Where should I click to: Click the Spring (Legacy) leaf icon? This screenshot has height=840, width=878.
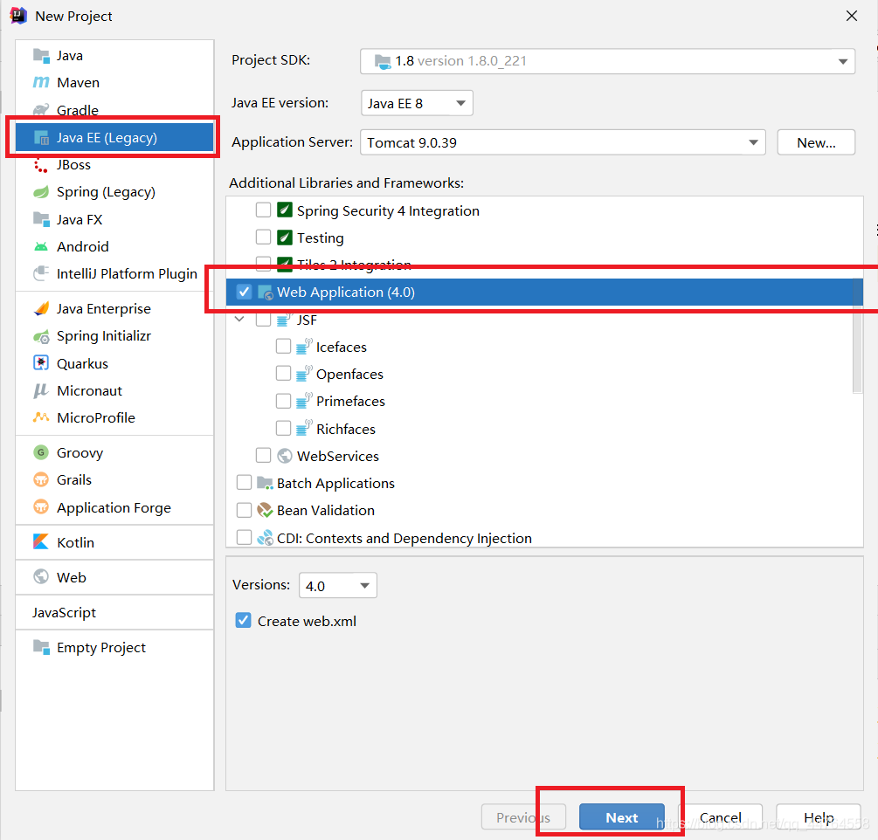tap(41, 192)
